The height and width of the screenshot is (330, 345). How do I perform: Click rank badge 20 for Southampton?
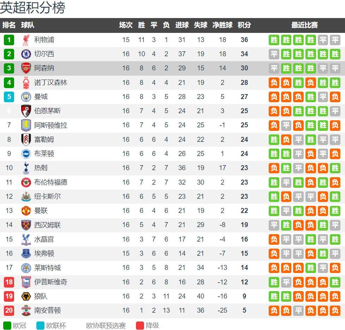[9, 311]
